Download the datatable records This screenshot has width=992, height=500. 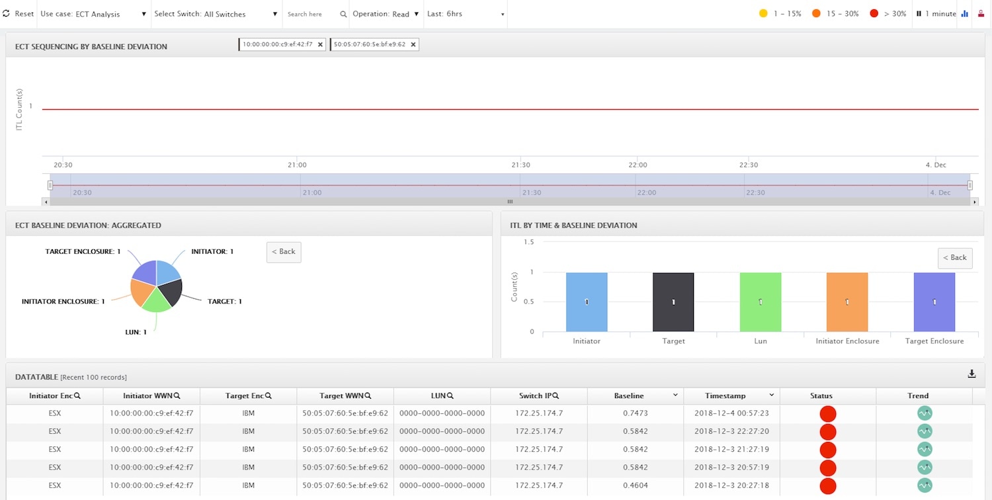point(971,374)
